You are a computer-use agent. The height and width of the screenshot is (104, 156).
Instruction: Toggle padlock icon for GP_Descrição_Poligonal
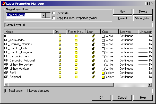93,61
